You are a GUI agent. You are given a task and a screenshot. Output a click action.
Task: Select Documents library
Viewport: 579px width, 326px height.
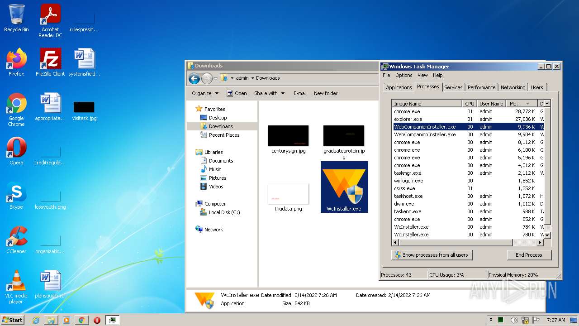click(221, 161)
